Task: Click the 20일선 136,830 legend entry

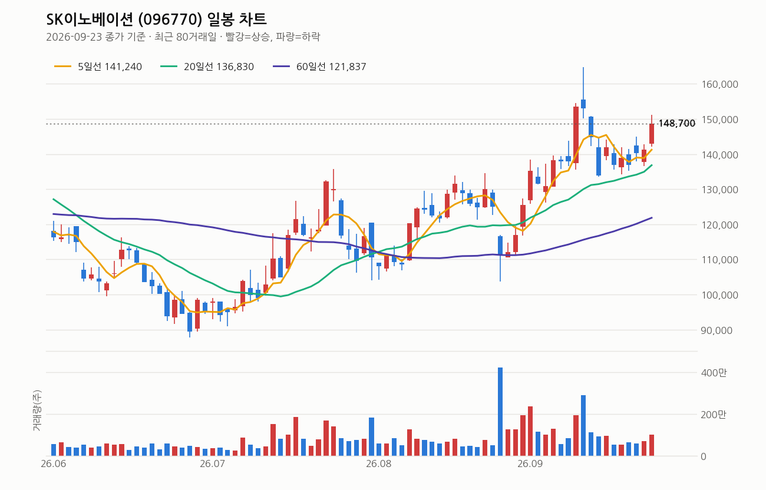Action: (207, 67)
